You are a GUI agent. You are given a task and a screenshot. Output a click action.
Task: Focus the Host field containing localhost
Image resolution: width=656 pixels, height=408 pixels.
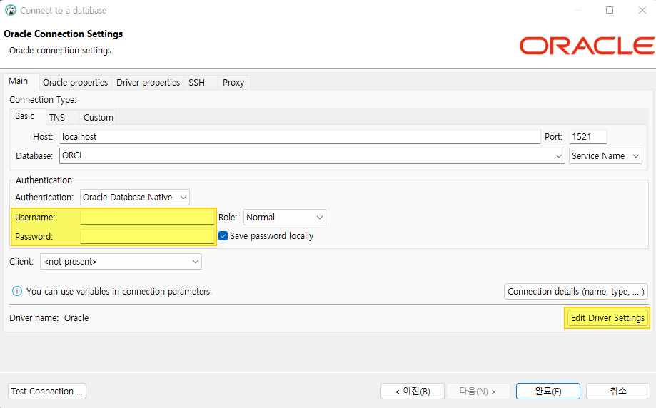(300, 137)
